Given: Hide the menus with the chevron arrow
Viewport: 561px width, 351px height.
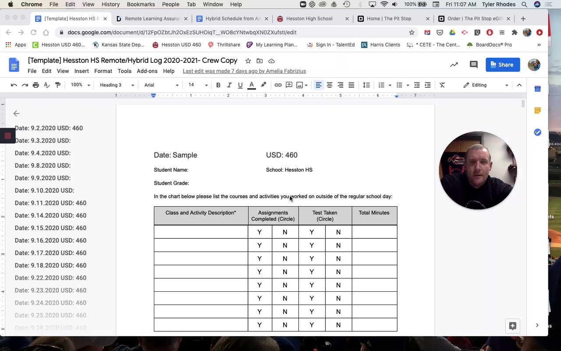Looking at the screenshot, I should click(519, 85).
